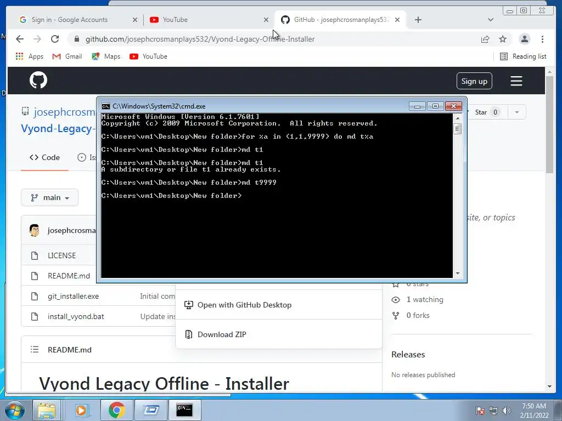Image resolution: width=562 pixels, height=421 pixels.
Task: Click the network tray icon
Action: click(493, 411)
